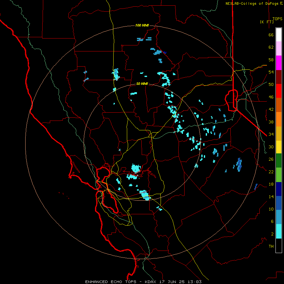Click the 10 legend value
The image size is (284, 284).
point(271,209)
